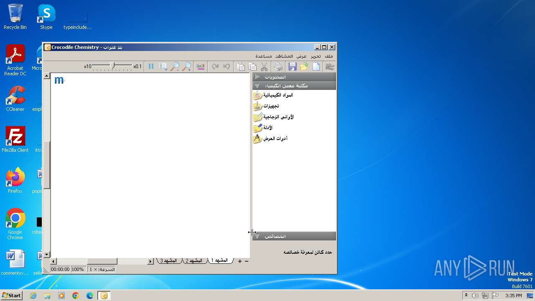Open the CCleaner desktop shortcut
Image resolution: width=535 pixels, height=301 pixels.
pos(15,99)
